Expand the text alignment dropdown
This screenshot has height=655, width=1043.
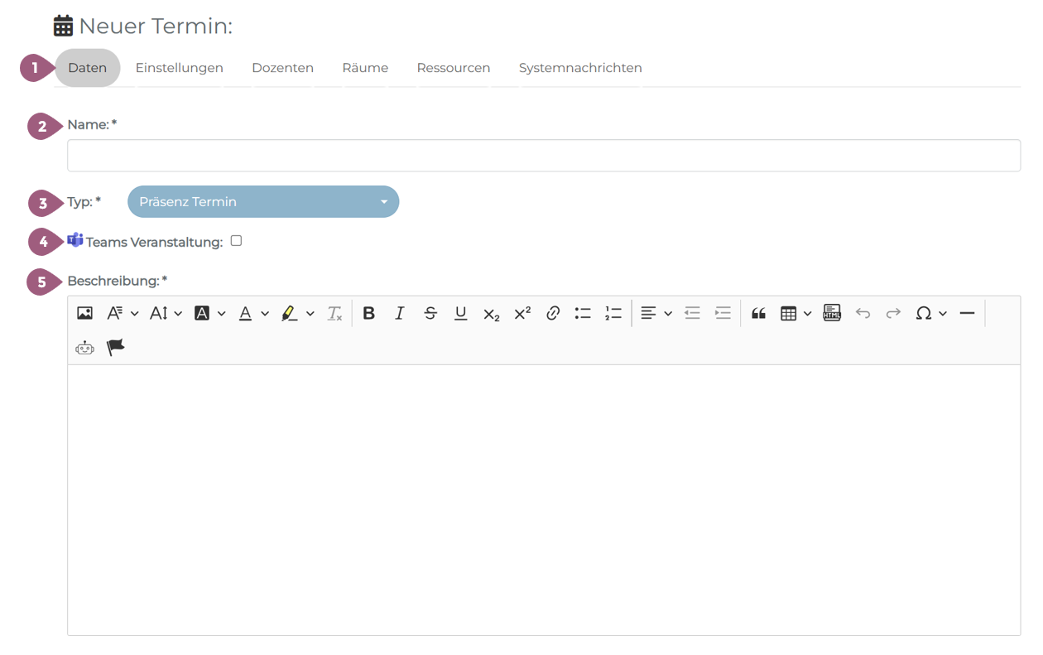(656, 313)
